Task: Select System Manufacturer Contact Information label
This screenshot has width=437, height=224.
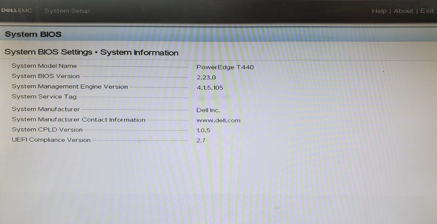Action: click(79, 120)
